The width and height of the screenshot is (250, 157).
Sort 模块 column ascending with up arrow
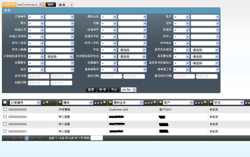[x=95, y=103]
